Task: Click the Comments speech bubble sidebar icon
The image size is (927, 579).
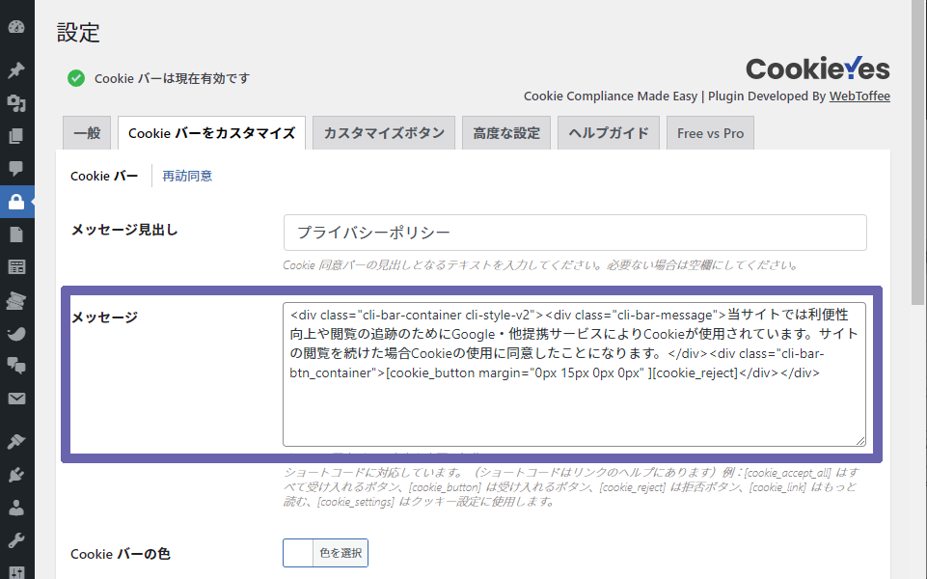Action: pyautogui.click(x=16, y=168)
